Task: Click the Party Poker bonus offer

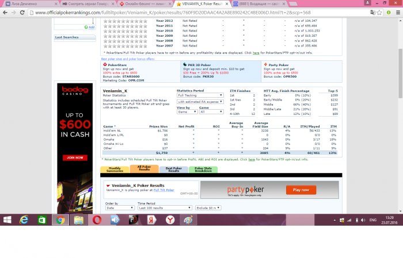Action: (302, 71)
